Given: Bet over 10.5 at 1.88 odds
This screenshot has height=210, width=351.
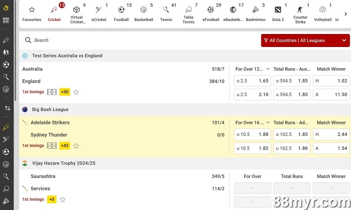Looking at the screenshot, I should point(253,134).
